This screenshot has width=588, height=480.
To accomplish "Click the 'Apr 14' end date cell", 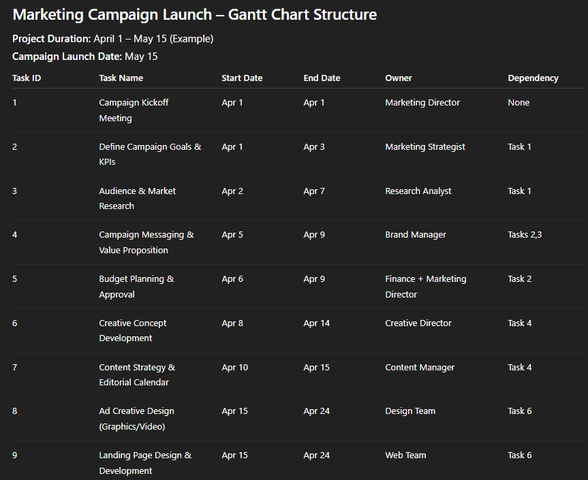I will 317,323.
